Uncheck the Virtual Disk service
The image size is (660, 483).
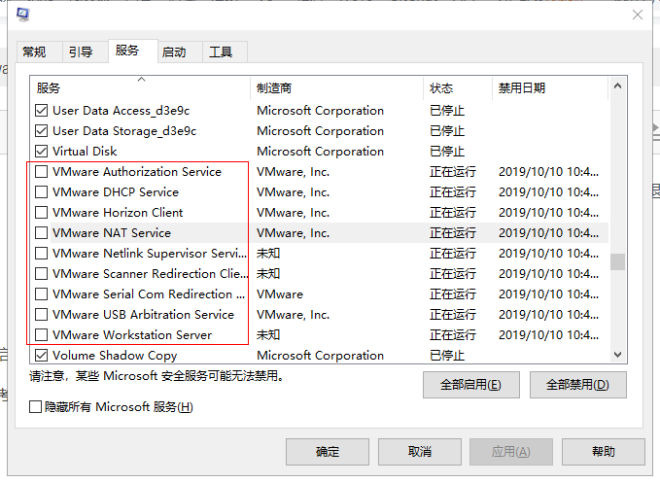pyautogui.click(x=41, y=151)
